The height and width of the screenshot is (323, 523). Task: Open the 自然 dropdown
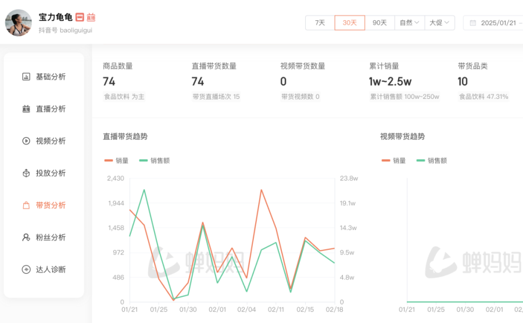[409, 23]
